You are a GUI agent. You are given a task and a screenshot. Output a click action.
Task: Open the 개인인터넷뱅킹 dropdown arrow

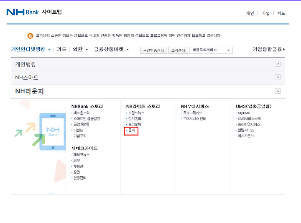tap(49, 50)
